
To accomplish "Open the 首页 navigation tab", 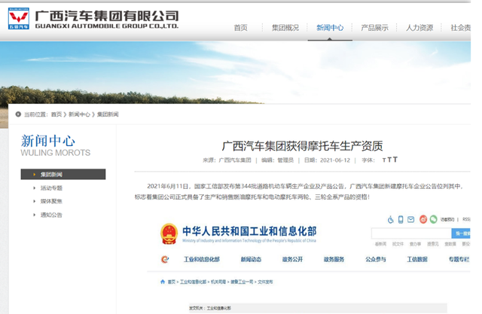I will [241, 28].
